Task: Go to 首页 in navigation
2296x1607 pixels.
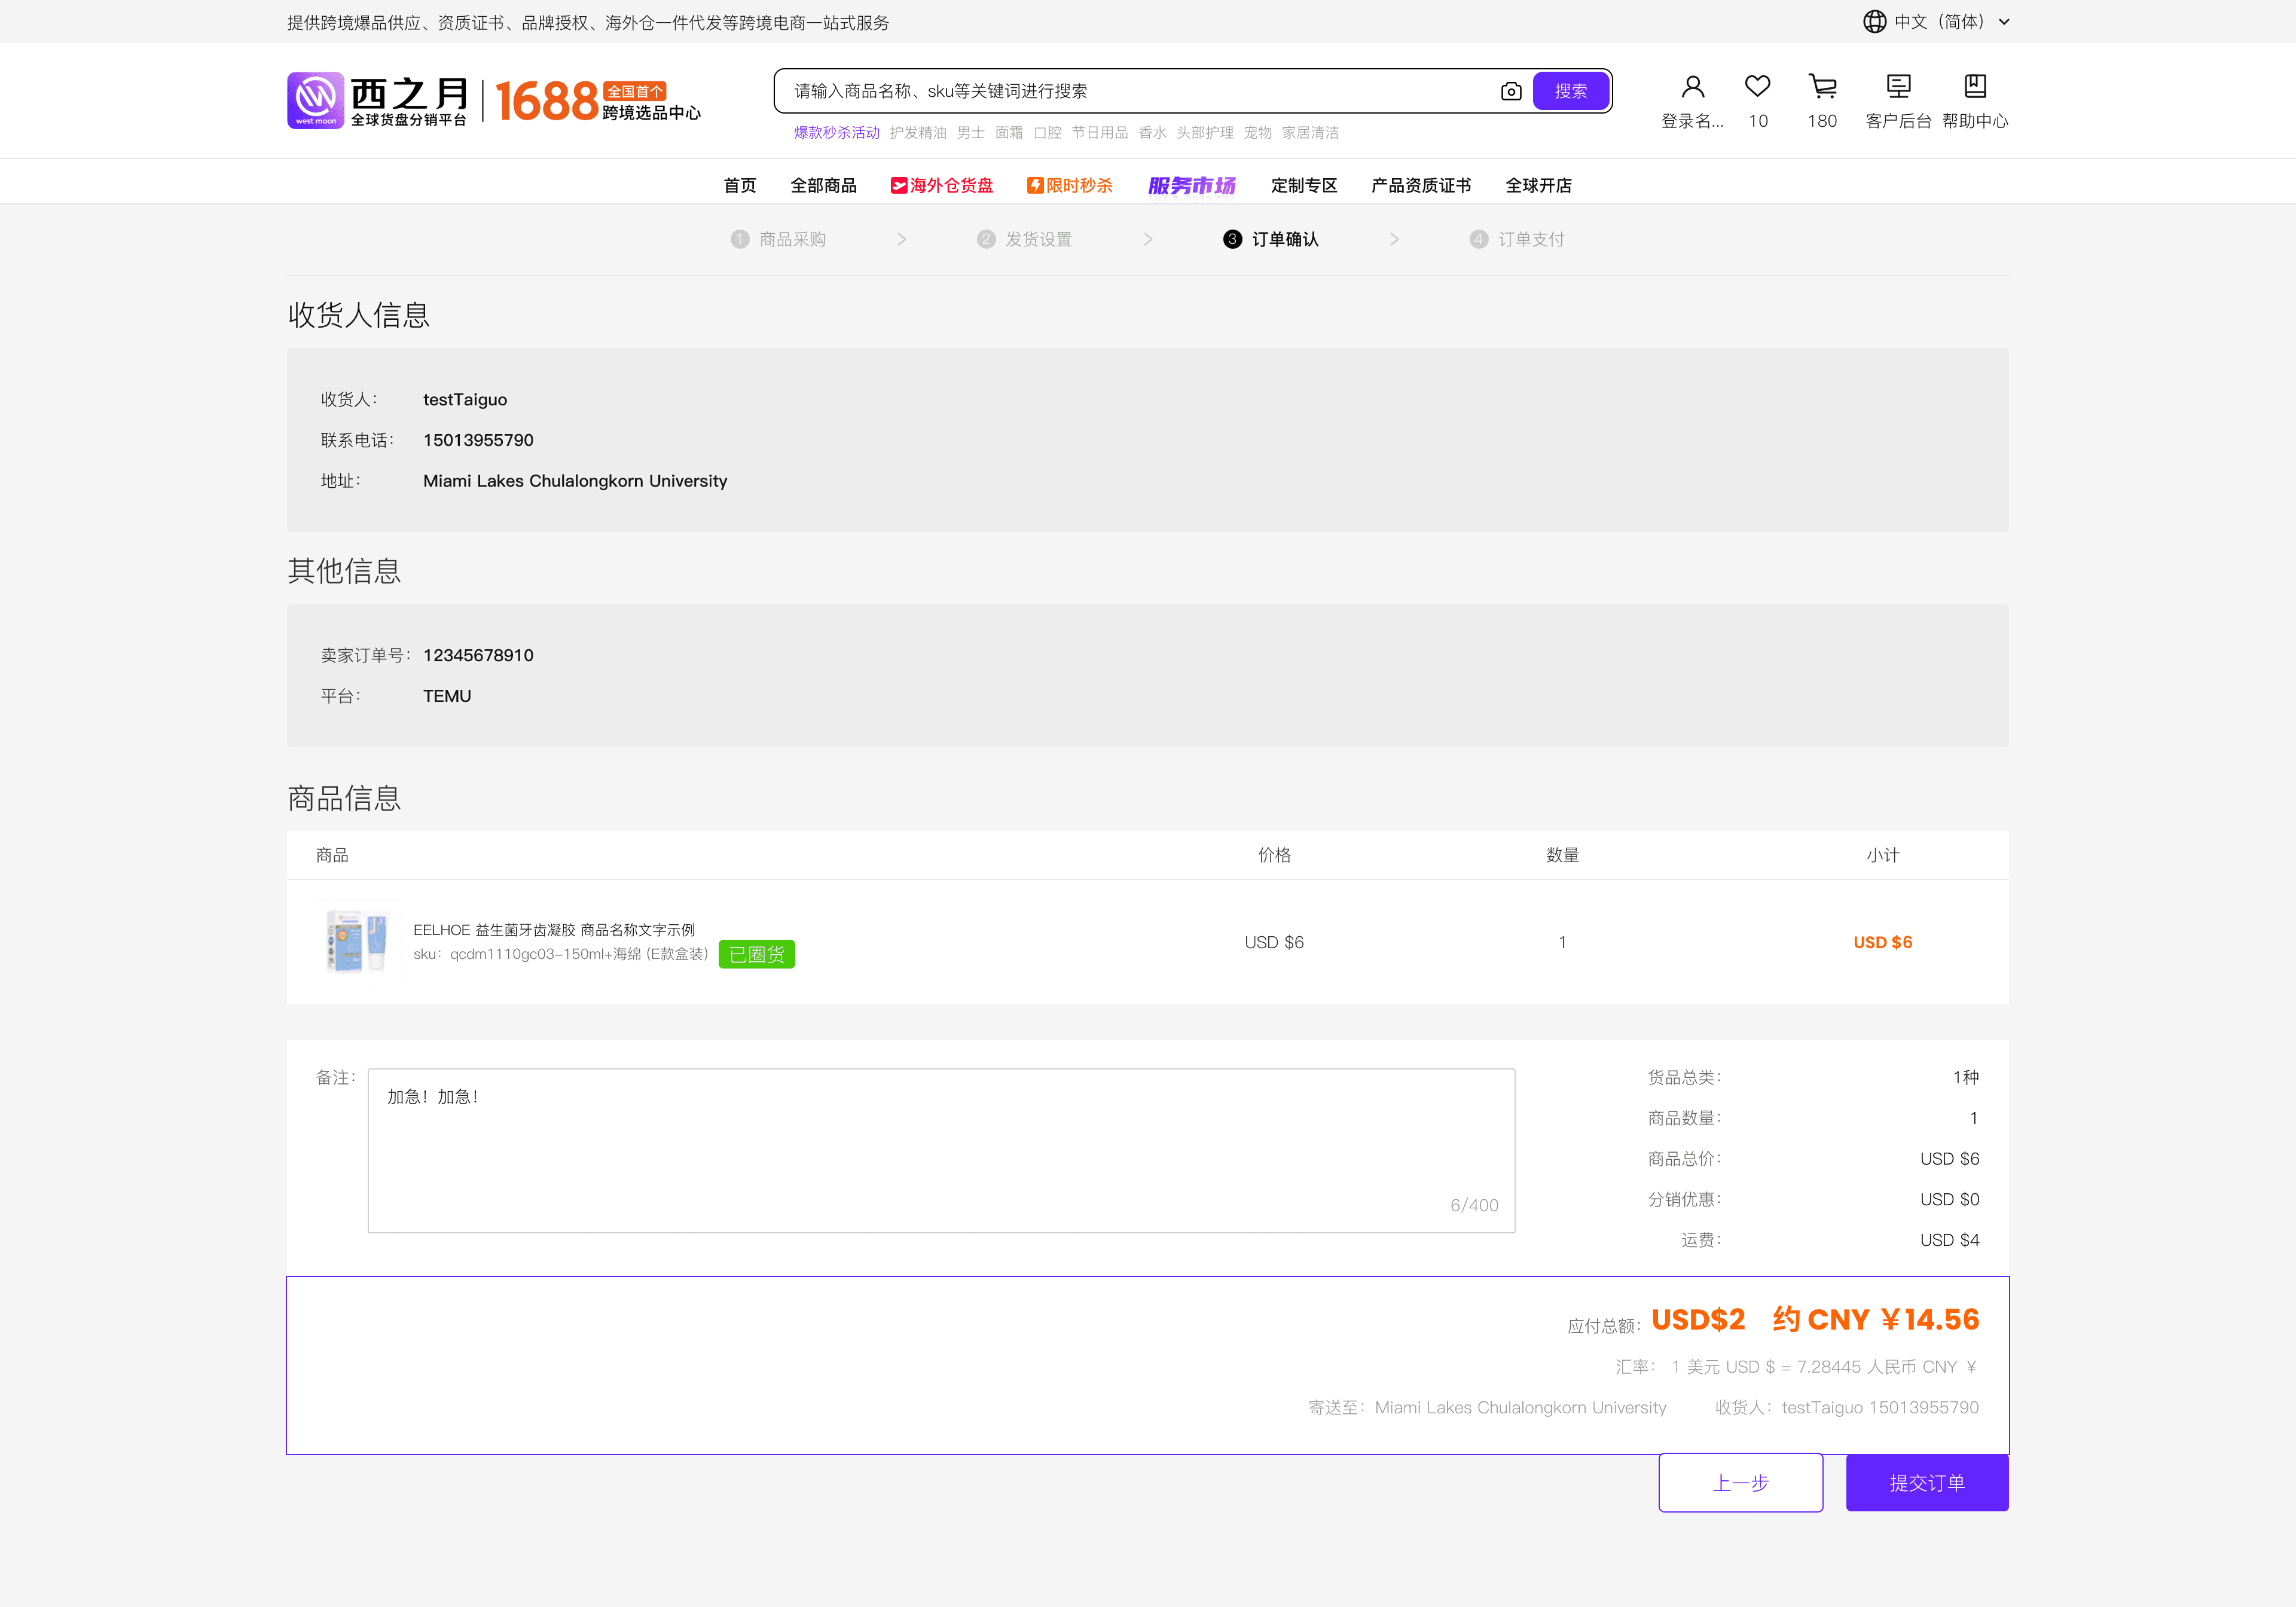Action: [740, 186]
